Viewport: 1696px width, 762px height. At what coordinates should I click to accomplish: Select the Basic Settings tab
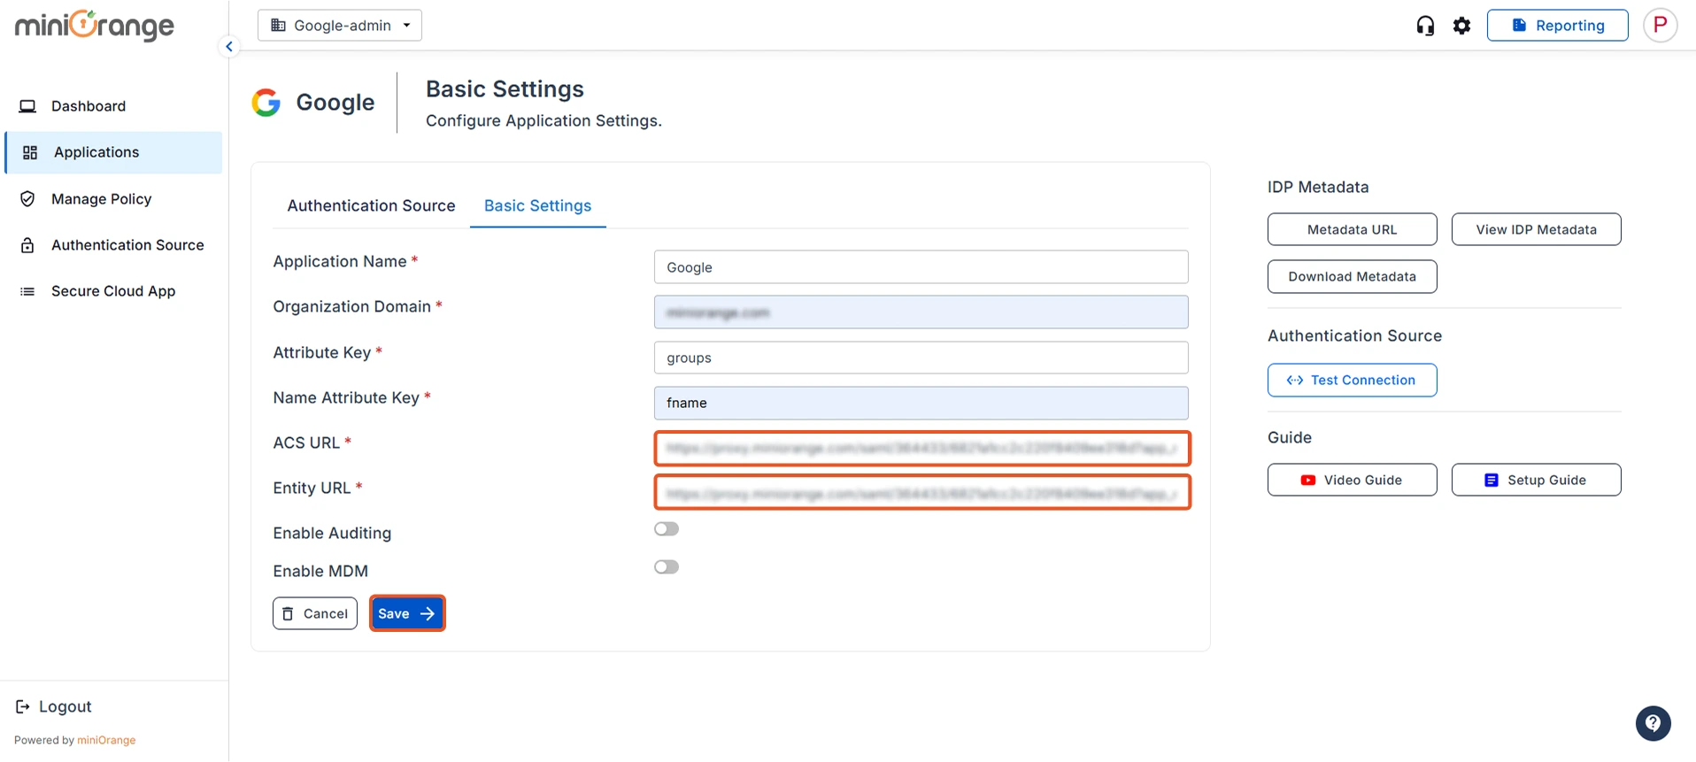[x=537, y=205]
